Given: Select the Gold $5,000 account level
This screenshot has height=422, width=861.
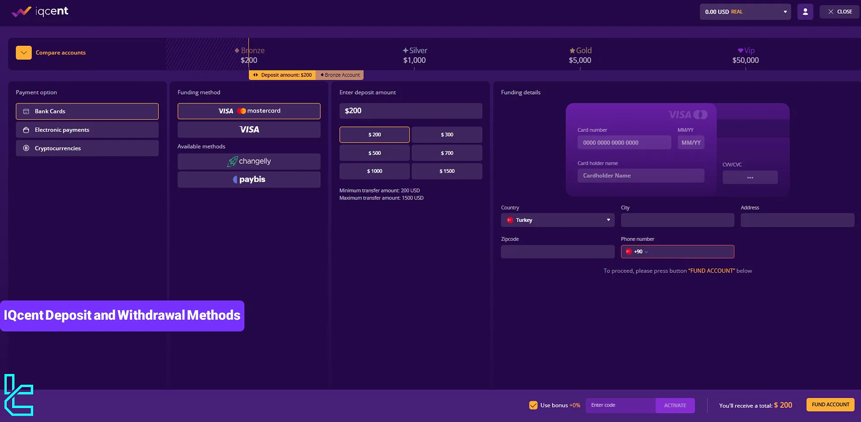Looking at the screenshot, I should (x=580, y=55).
